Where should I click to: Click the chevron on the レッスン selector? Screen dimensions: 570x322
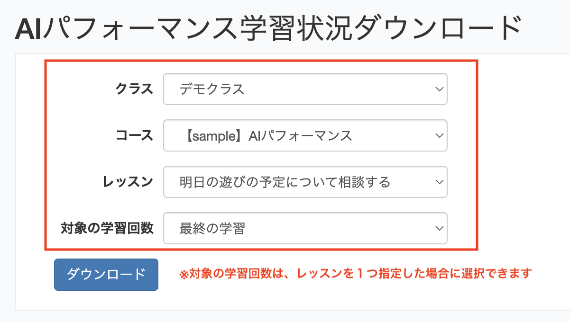pyautogui.click(x=439, y=182)
